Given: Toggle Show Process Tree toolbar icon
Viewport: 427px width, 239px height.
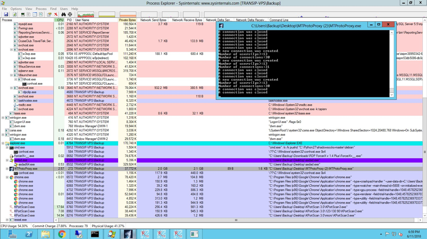Looking at the screenshot, I should pyautogui.click(x=29, y=15).
